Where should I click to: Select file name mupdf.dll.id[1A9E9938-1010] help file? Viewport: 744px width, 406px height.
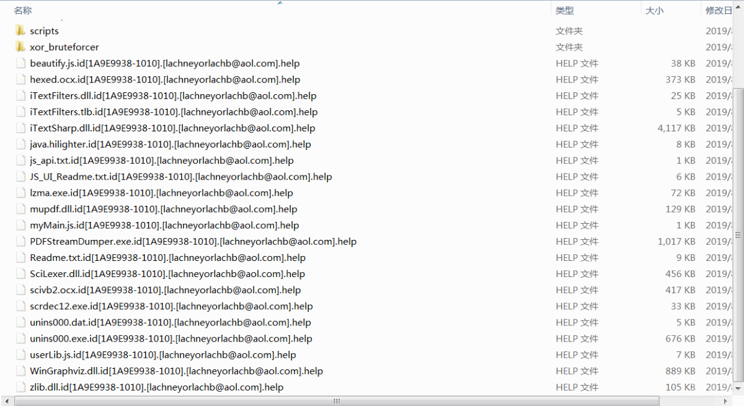[164, 209]
